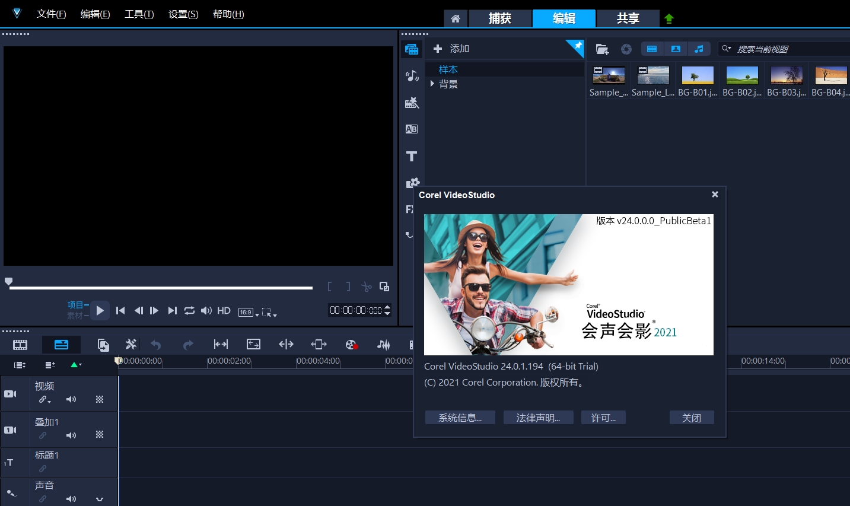This screenshot has width=850, height=506.
Task: Click the 添加 button in library
Action: click(451, 49)
